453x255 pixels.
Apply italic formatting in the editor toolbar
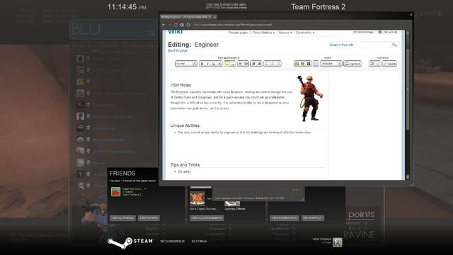tap(207, 64)
